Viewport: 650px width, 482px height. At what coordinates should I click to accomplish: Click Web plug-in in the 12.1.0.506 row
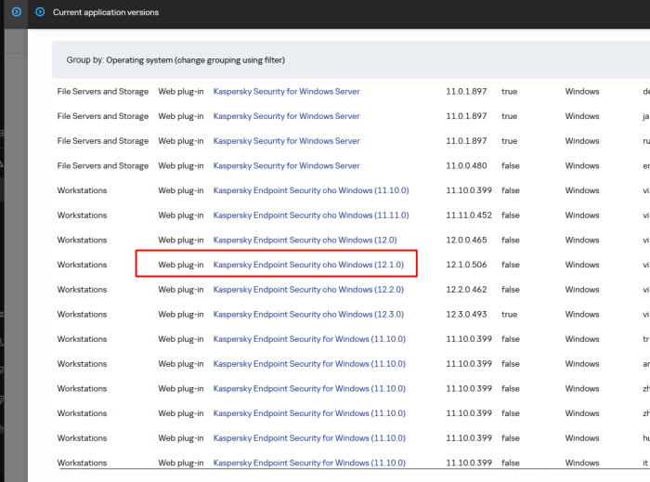coord(180,265)
